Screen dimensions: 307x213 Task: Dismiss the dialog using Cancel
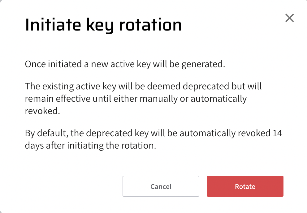(161, 186)
